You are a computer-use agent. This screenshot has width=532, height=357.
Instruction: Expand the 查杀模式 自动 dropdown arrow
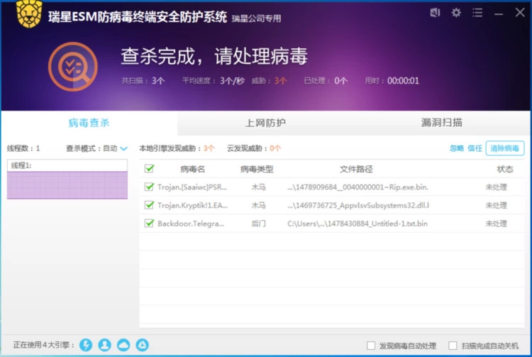pos(124,149)
